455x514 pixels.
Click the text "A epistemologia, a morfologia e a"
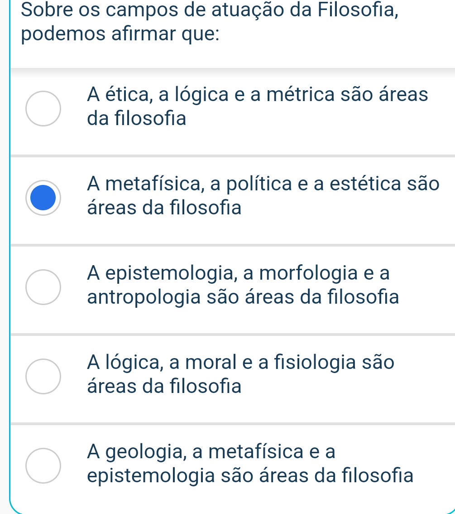click(239, 272)
